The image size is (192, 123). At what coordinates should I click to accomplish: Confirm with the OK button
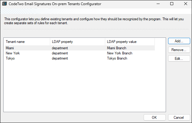click(154, 117)
